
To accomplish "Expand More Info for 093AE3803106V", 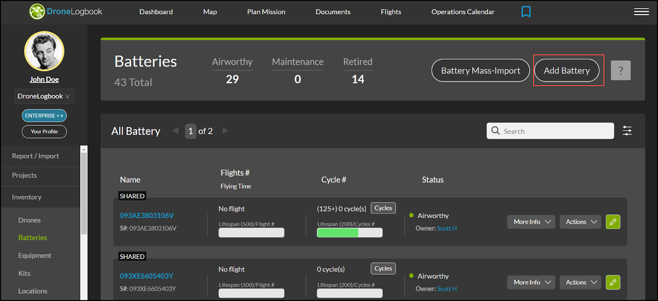I will 531,222.
